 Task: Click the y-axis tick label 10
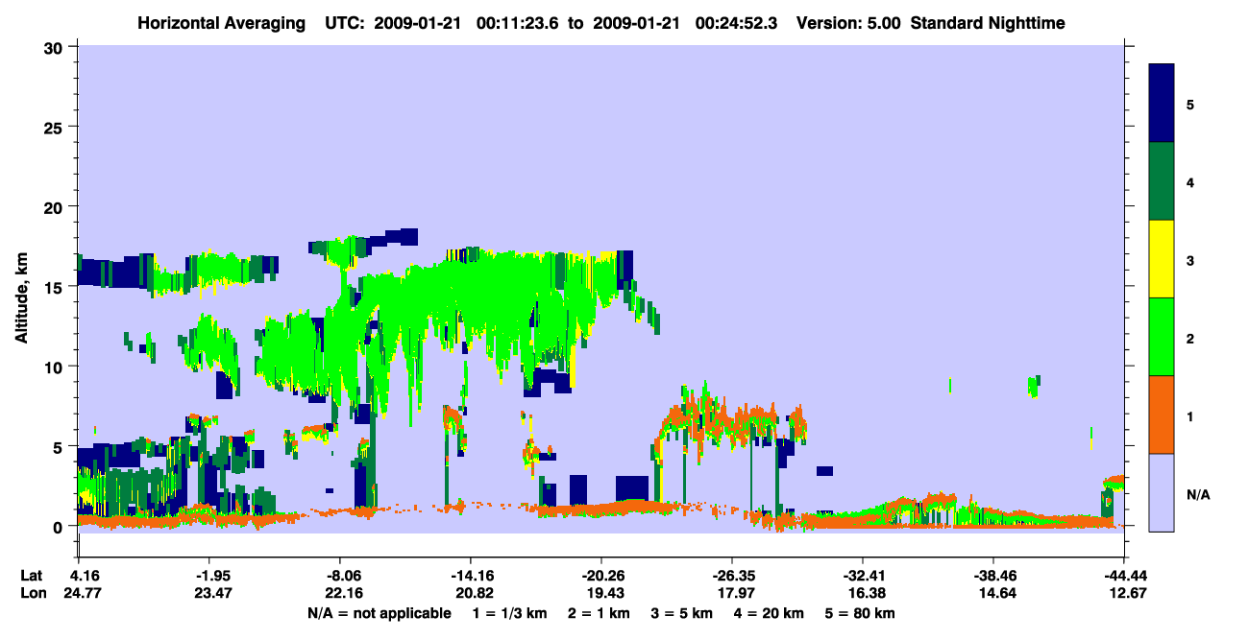56,367
